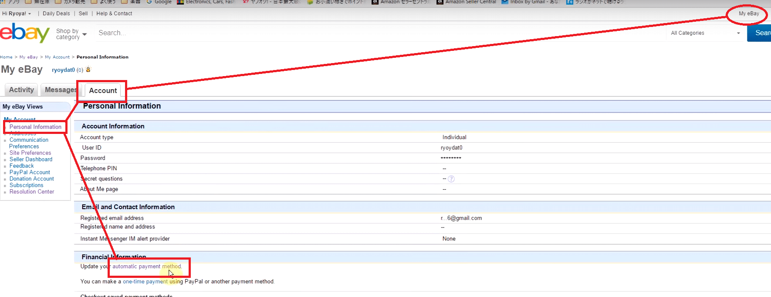Open the All Categories dropdown
This screenshot has height=297, width=771.
(705, 33)
